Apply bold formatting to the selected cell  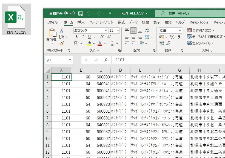77,37
